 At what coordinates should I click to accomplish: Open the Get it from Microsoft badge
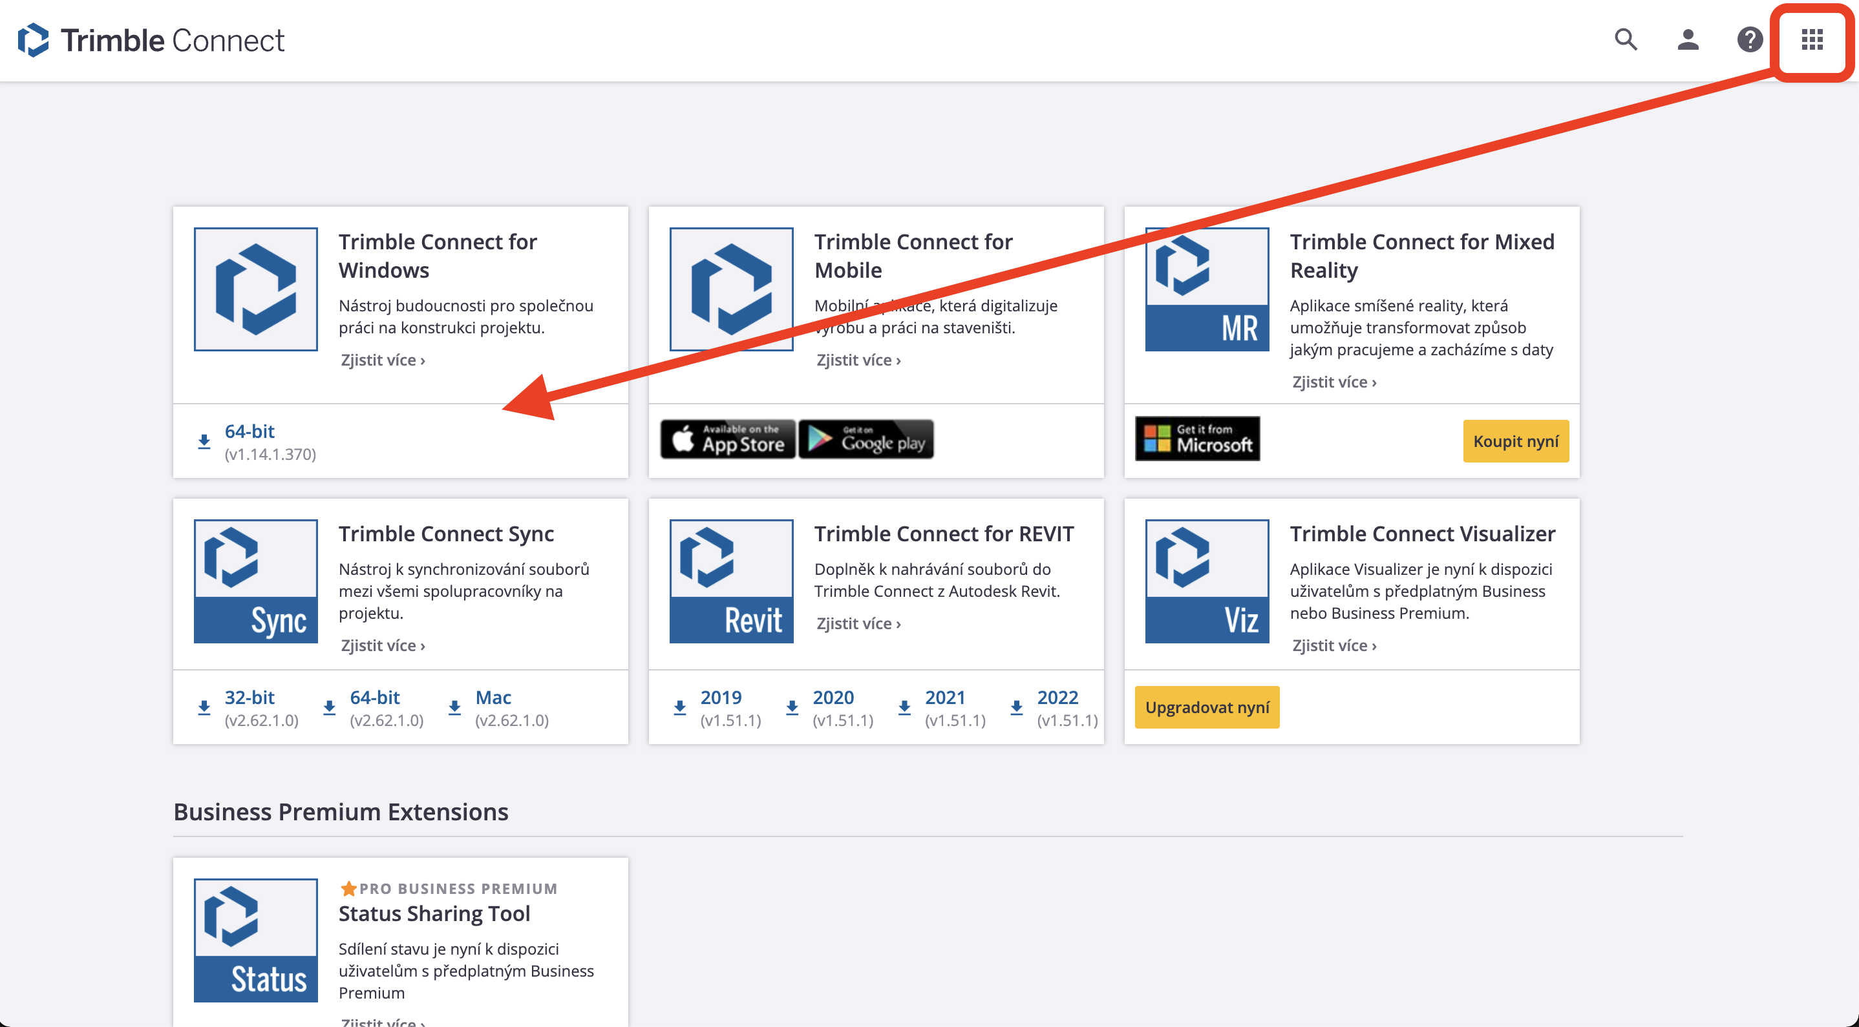click(1197, 439)
